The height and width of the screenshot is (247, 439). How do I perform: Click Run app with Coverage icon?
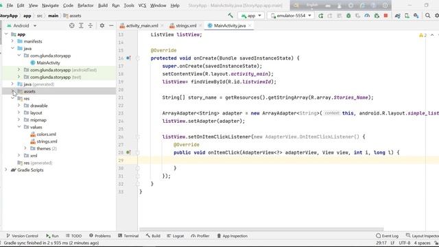[x=358, y=16]
